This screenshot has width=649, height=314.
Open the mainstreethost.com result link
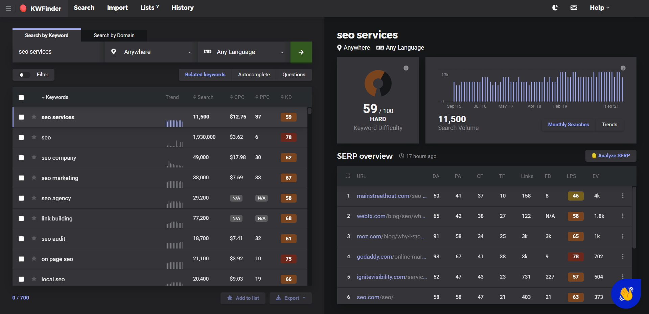point(392,196)
